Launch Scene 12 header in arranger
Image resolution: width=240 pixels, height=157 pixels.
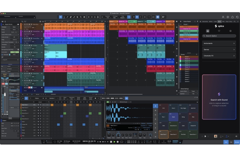tap(142, 21)
